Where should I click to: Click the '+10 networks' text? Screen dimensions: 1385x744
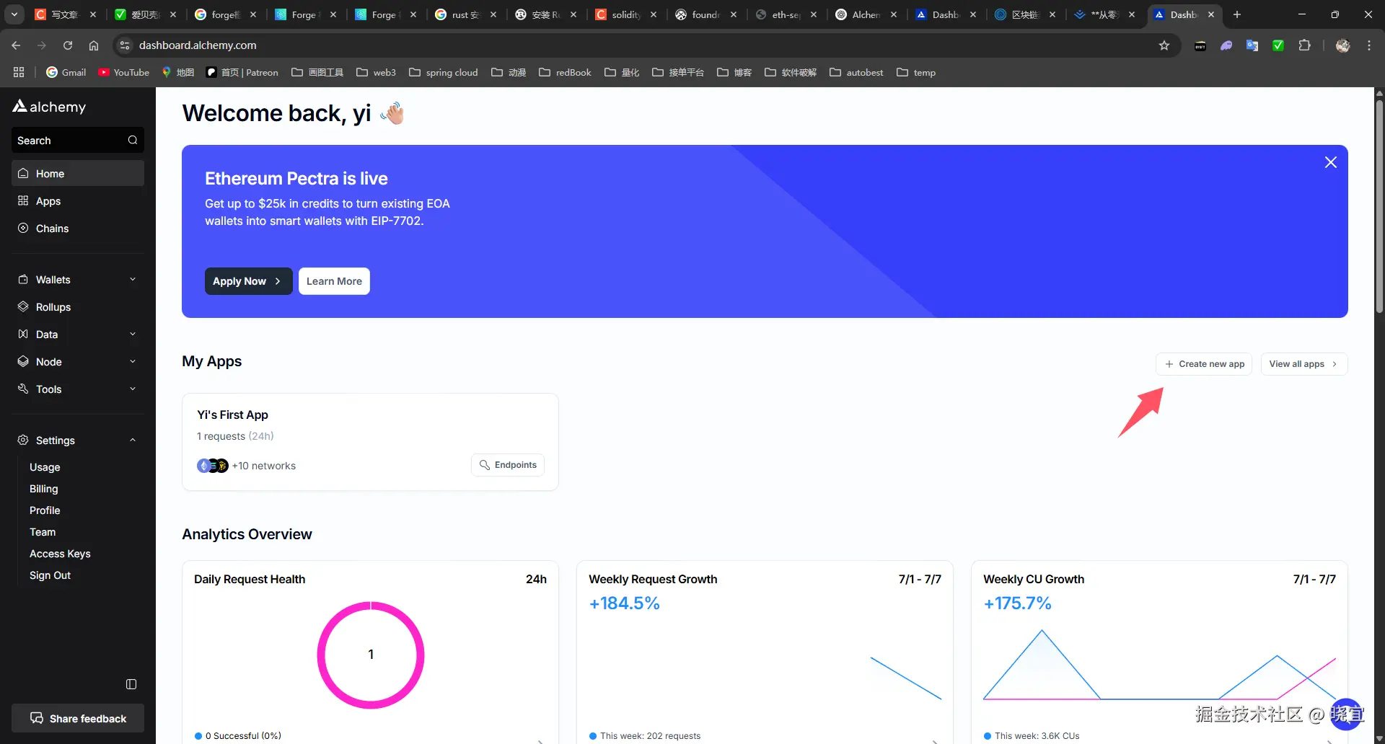264,466
